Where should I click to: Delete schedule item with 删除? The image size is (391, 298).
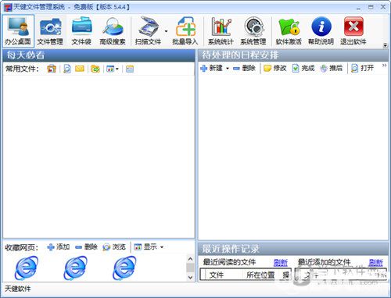pyautogui.click(x=244, y=68)
